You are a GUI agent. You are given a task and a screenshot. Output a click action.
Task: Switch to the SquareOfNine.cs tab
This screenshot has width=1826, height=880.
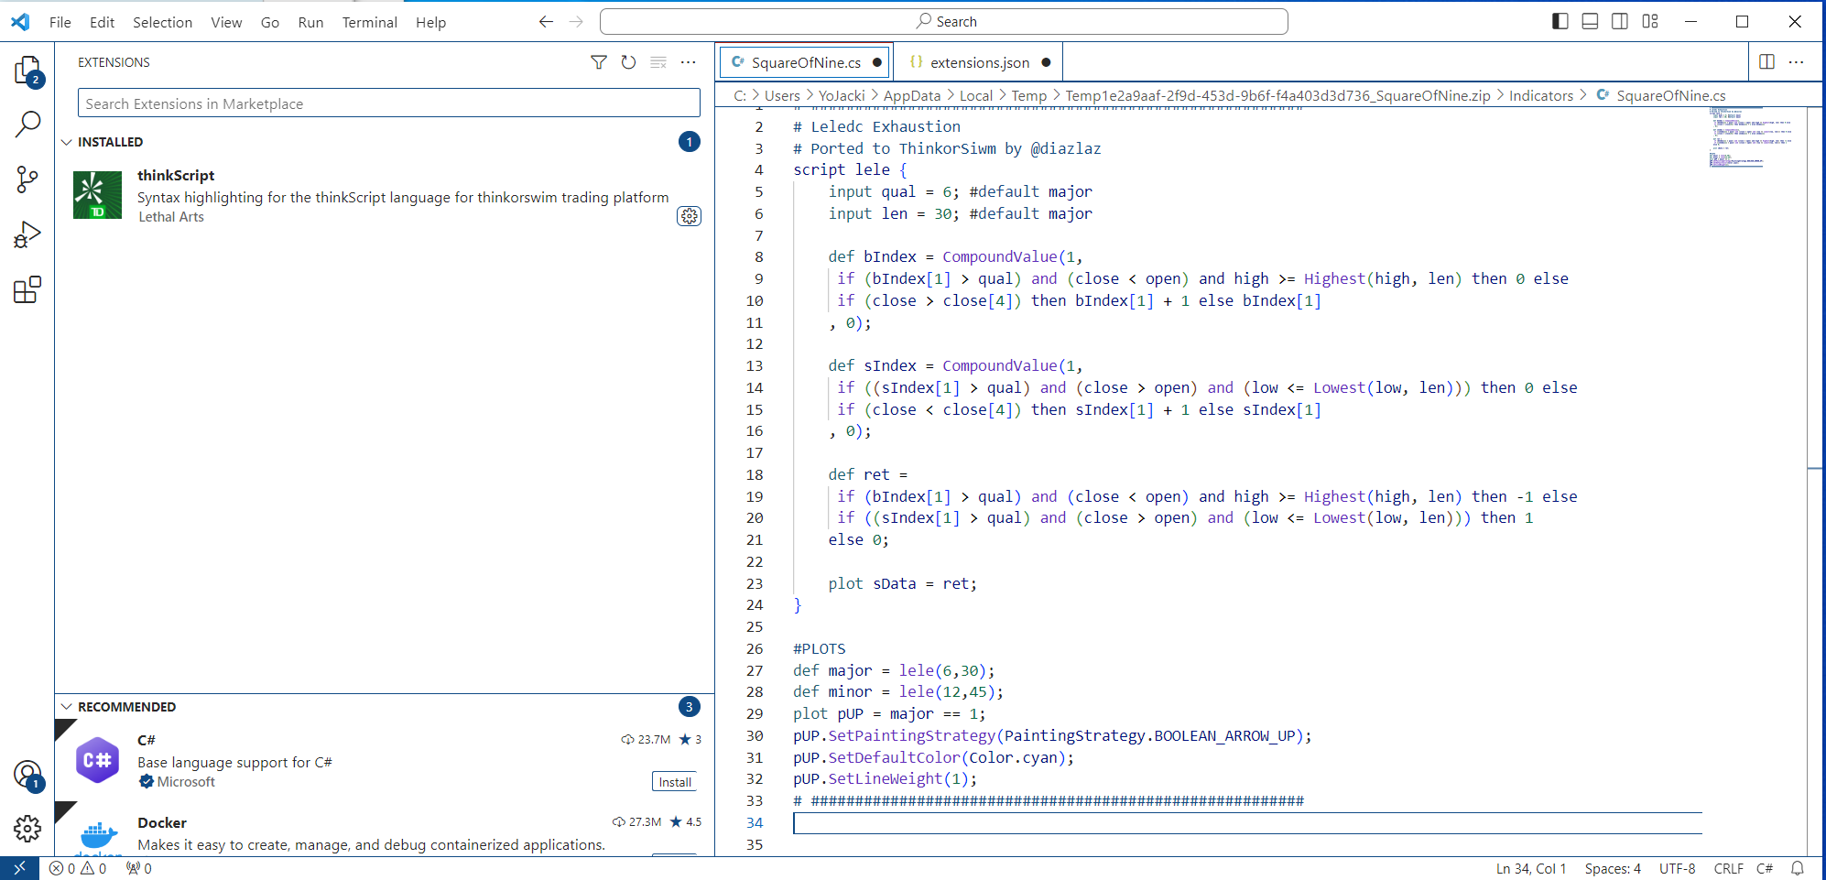pyautogui.click(x=806, y=62)
